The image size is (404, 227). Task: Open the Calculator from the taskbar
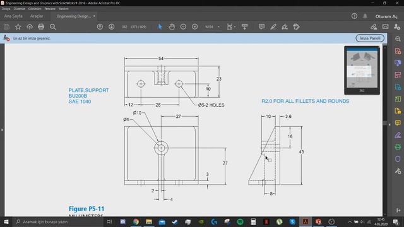[x=253, y=221]
